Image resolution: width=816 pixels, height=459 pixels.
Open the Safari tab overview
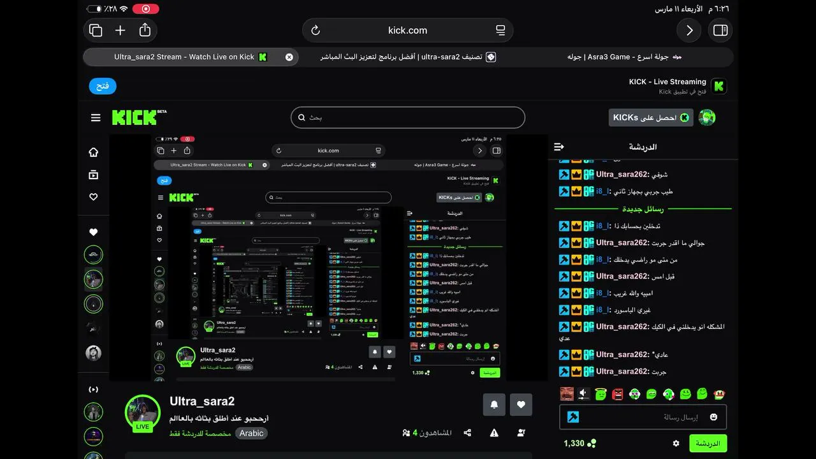[96, 30]
